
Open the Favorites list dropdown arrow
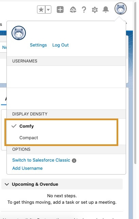click(48, 10)
